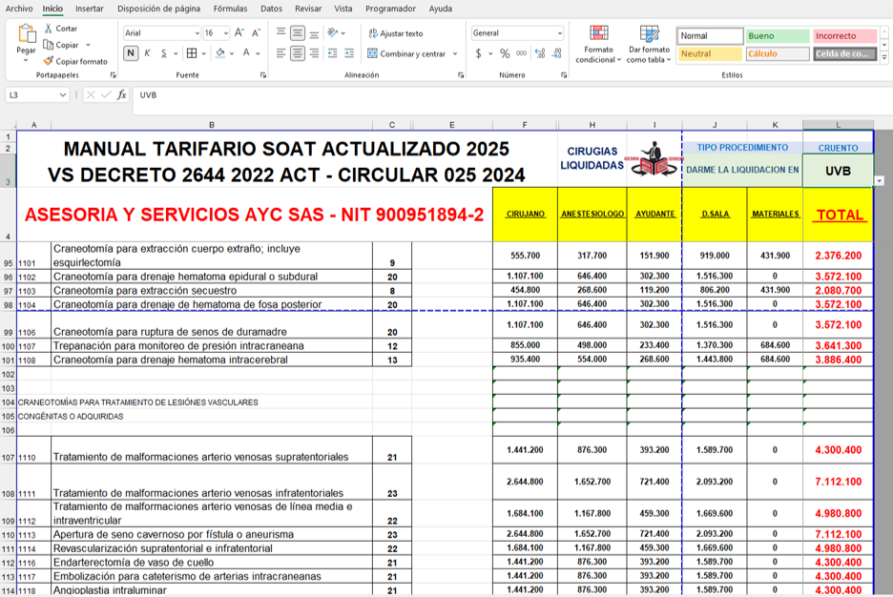Click the Cortar scissors icon
Viewport: 893px width, 597px height.
click(x=48, y=29)
